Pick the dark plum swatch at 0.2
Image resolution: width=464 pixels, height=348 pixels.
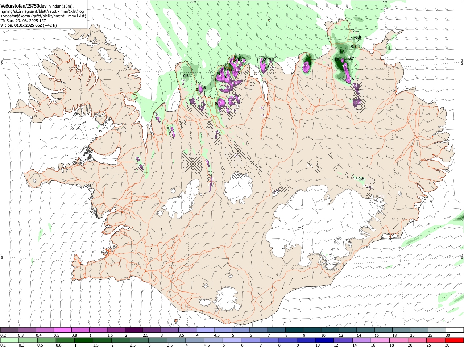click(x=9, y=330)
